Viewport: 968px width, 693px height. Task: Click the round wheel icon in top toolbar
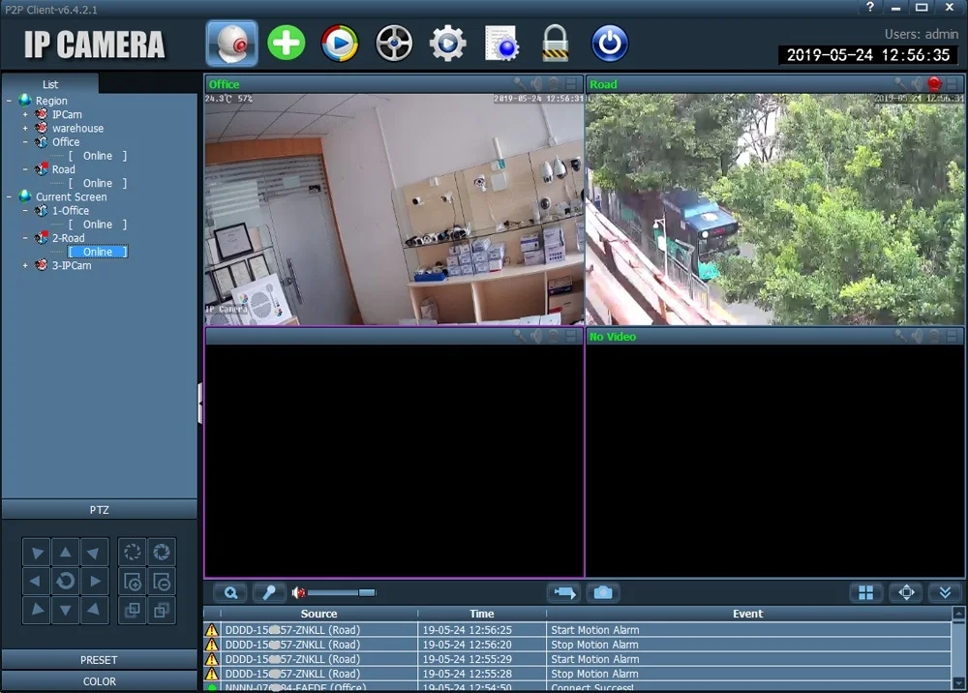pos(394,44)
